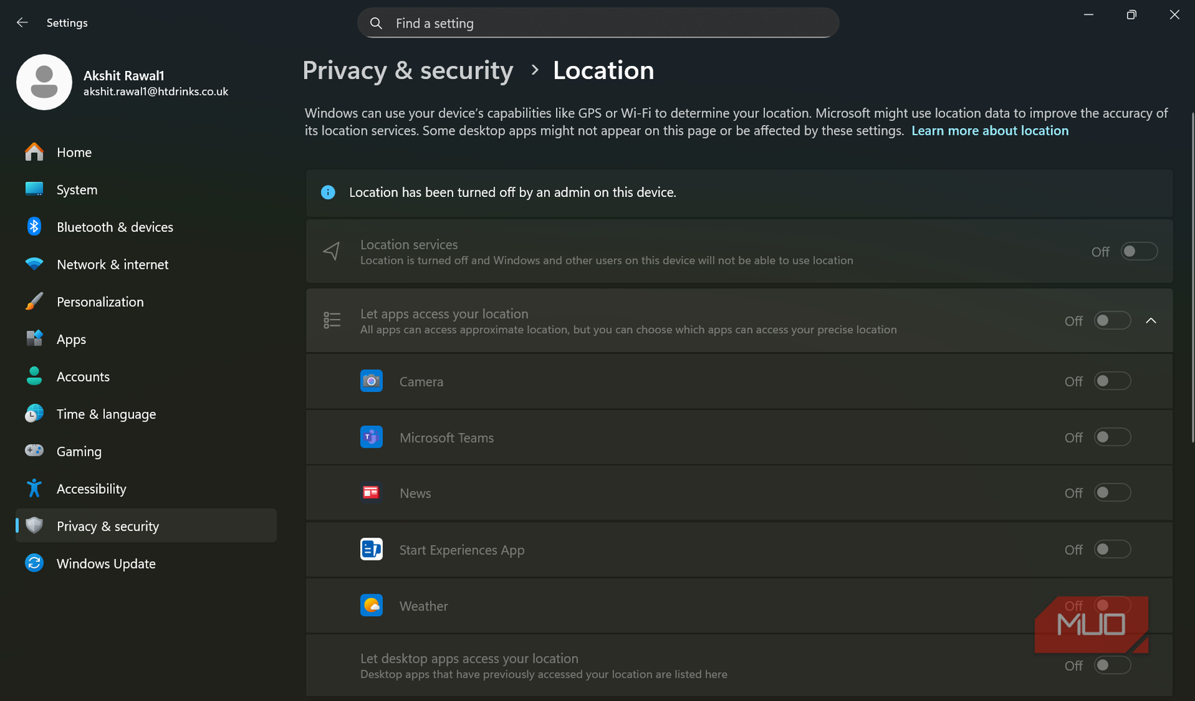Viewport: 1195px width, 701px height.
Task: Enable the Let apps access your location switch
Action: 1112,320
